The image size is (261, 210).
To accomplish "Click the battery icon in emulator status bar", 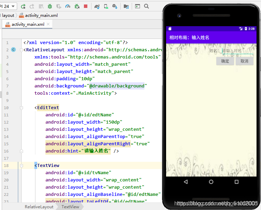I will pos(246,29).
